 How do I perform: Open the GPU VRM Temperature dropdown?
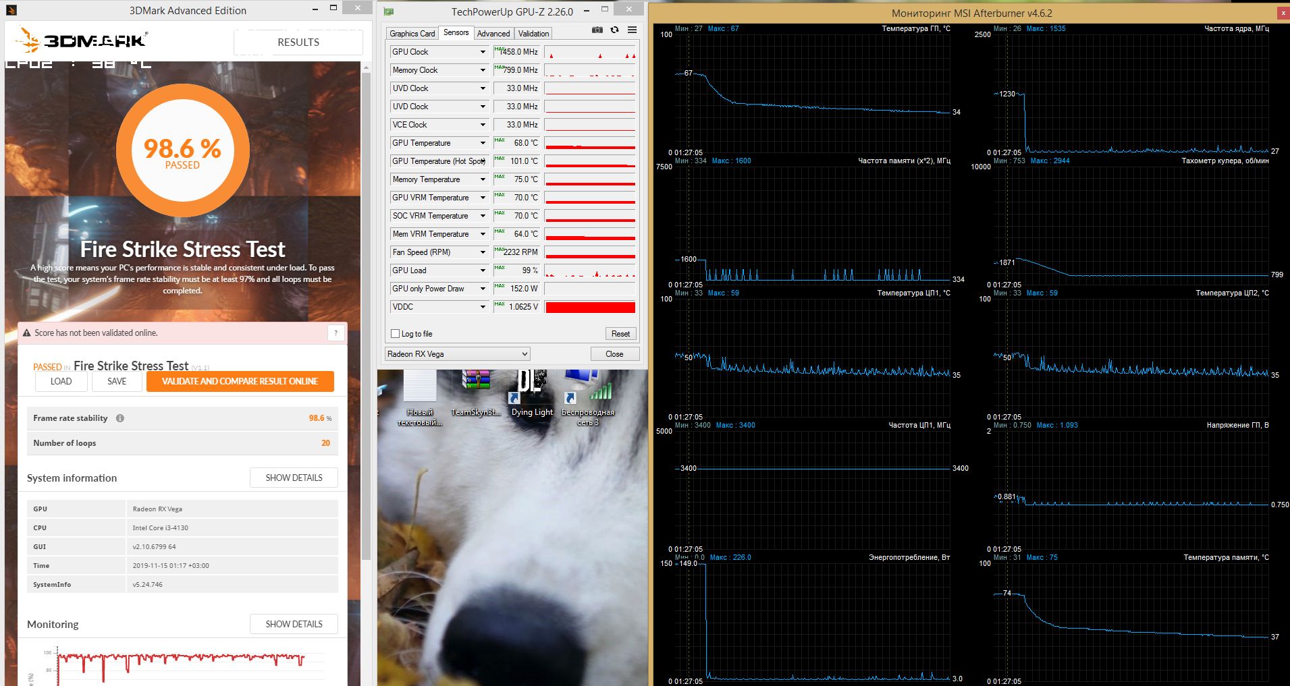[483, 198]
